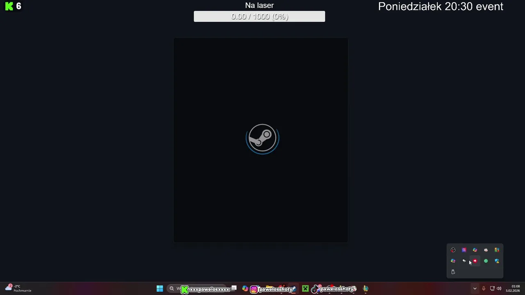Open Minecraft from the taskbar
This screenshot has height=295, width=525.
click(305, 289)
